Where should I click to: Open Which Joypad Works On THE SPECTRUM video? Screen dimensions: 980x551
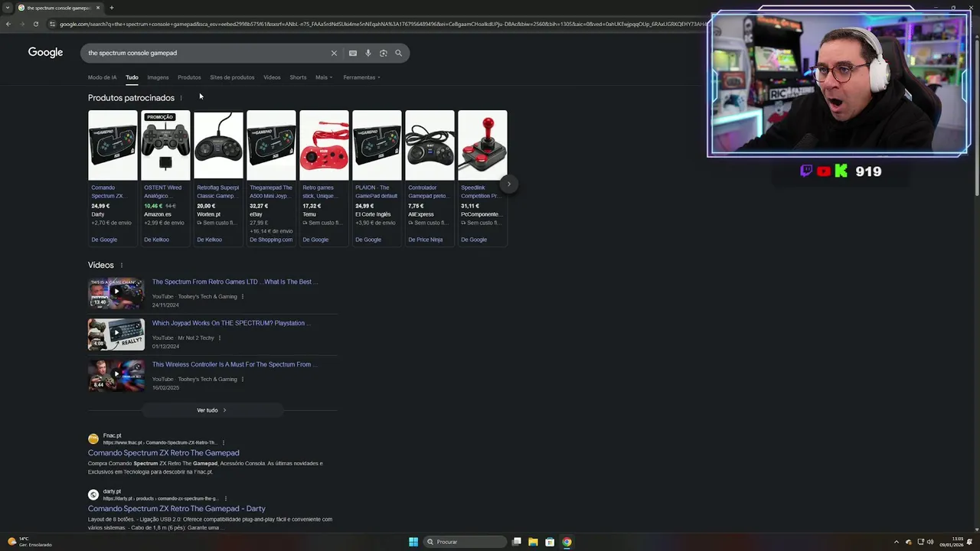231,323
